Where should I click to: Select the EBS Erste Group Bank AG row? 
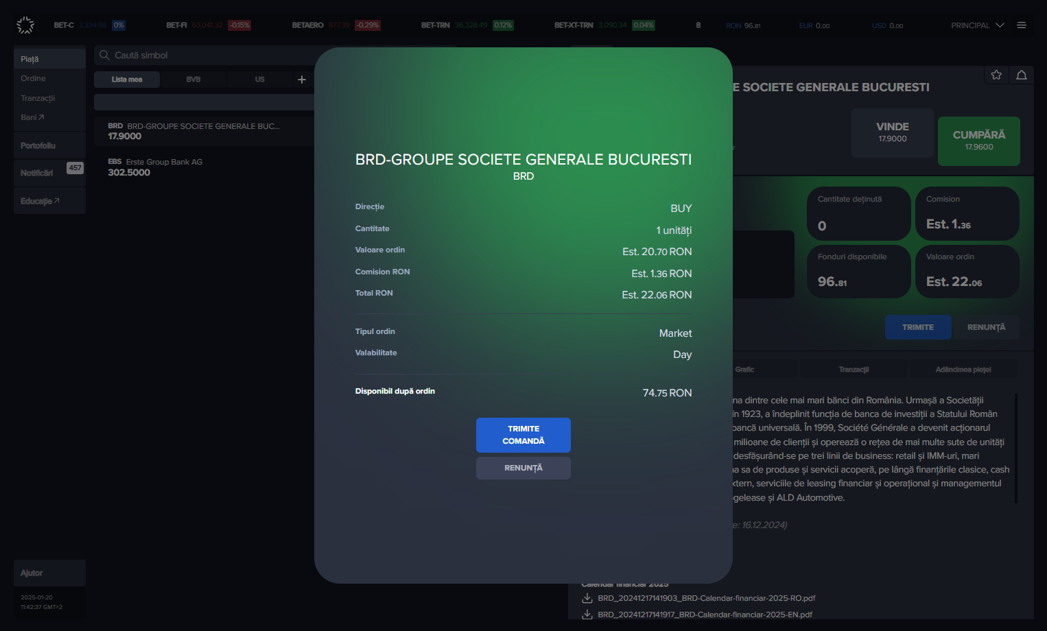click(x=204, y=167)
